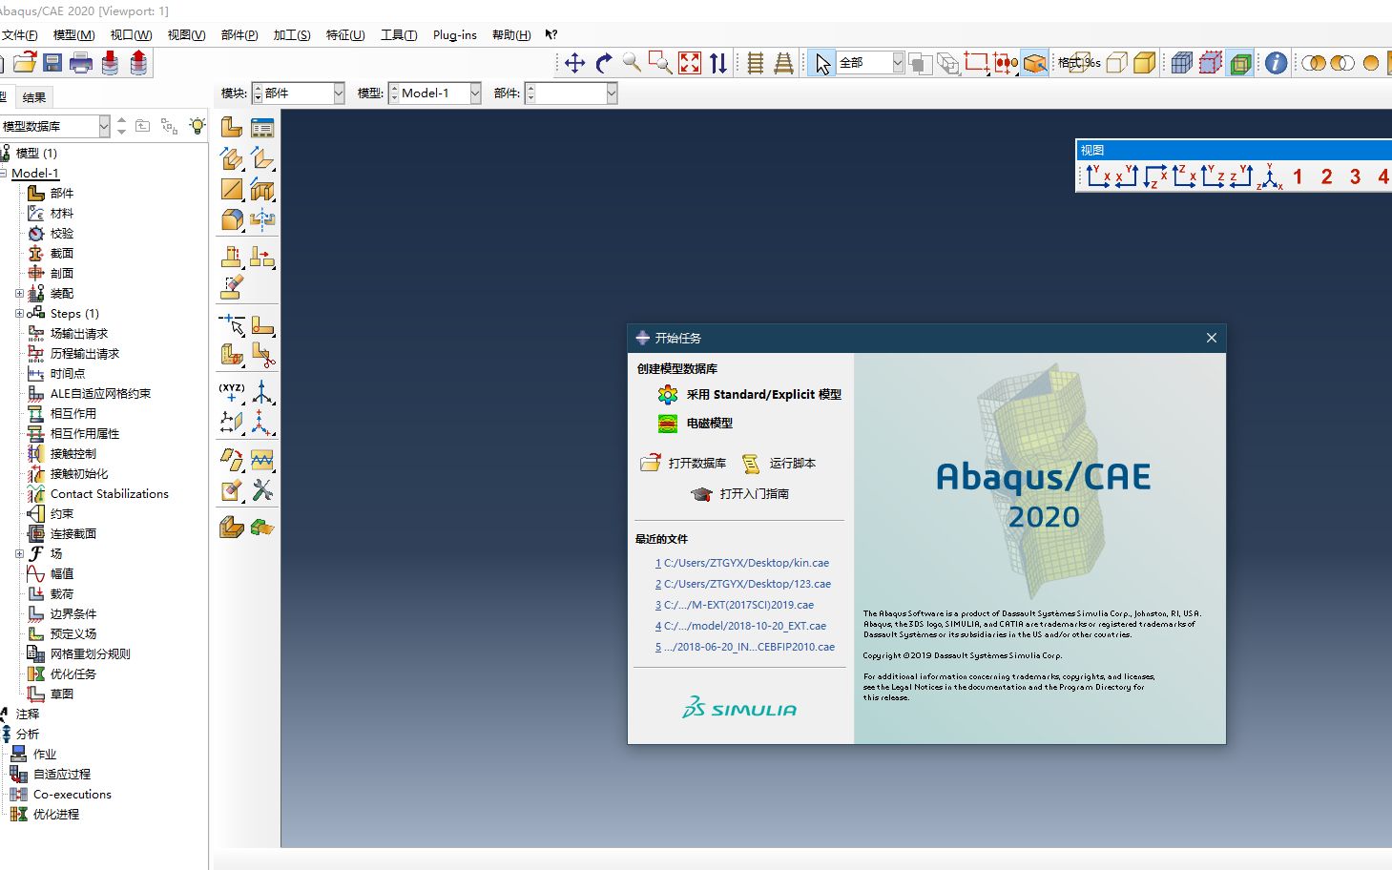This screenshot has width=1392, height=870.
Task: Open recent file Desktop/123.cae
Action: tap(743, 584)
